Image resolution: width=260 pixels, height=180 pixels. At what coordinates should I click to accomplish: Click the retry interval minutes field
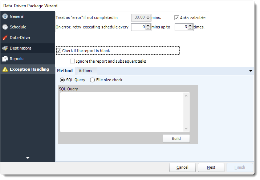click(x=139, y=27)
